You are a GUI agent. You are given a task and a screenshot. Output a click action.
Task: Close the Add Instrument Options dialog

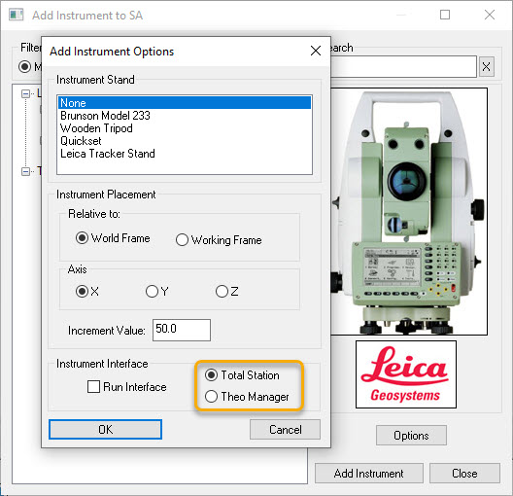316,51
